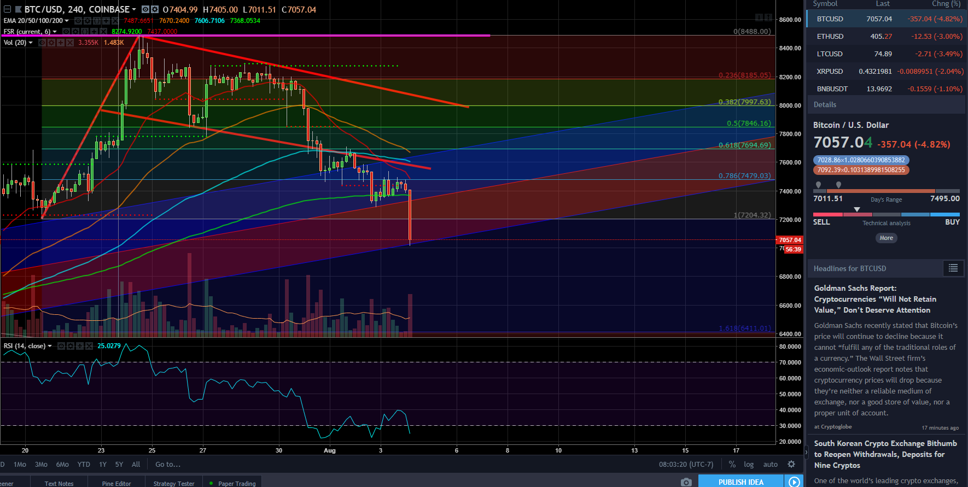View EMA 20/50/100/200 source code braces
This screenshot has width=968, height=487.
97,21
